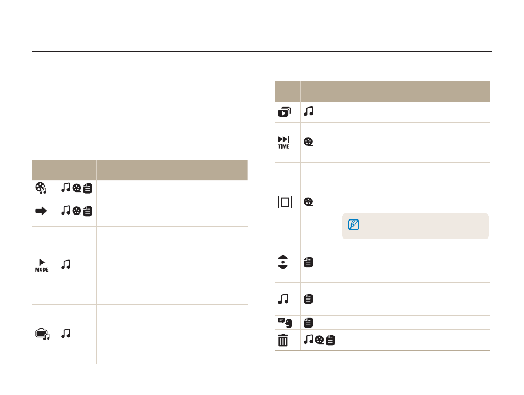The image size is (524, 395).
Task: Click the large music note in right table's first column
Action: pos(283,299)
